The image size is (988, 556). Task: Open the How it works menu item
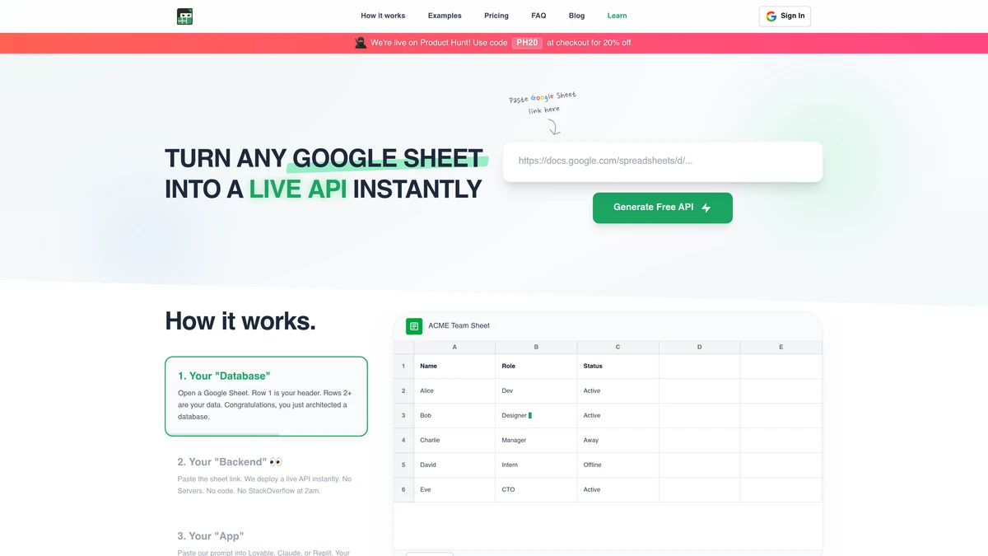pyautogui.click(x=383, y=16)
